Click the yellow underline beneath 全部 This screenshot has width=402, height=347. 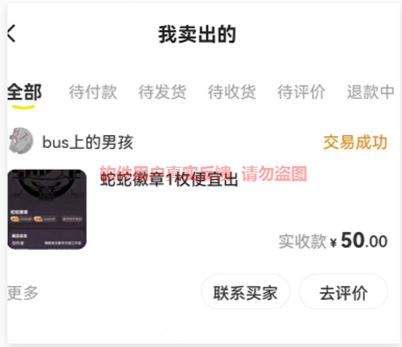(x=23, y=107)
